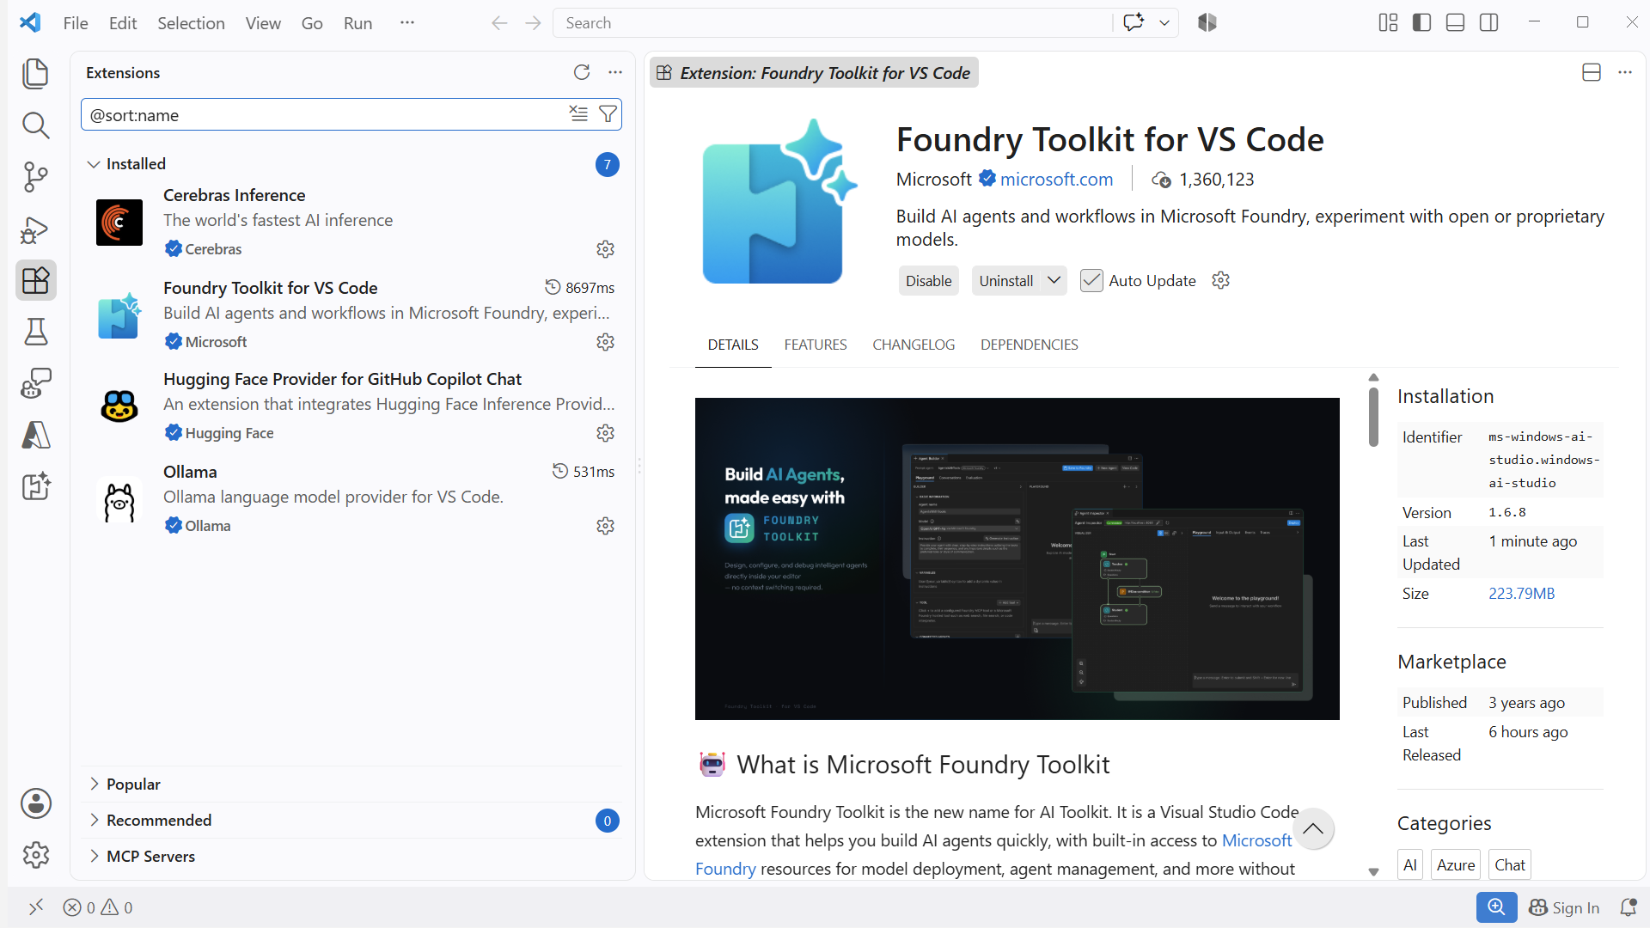This screenshot has height=928, width=1650.
Task: Open Extensions view more actions menu
Action: pos(615,72)
